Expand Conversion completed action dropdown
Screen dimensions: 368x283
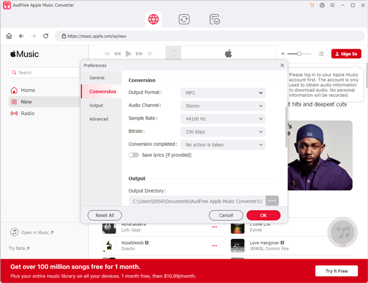click(x=223, y=145)
